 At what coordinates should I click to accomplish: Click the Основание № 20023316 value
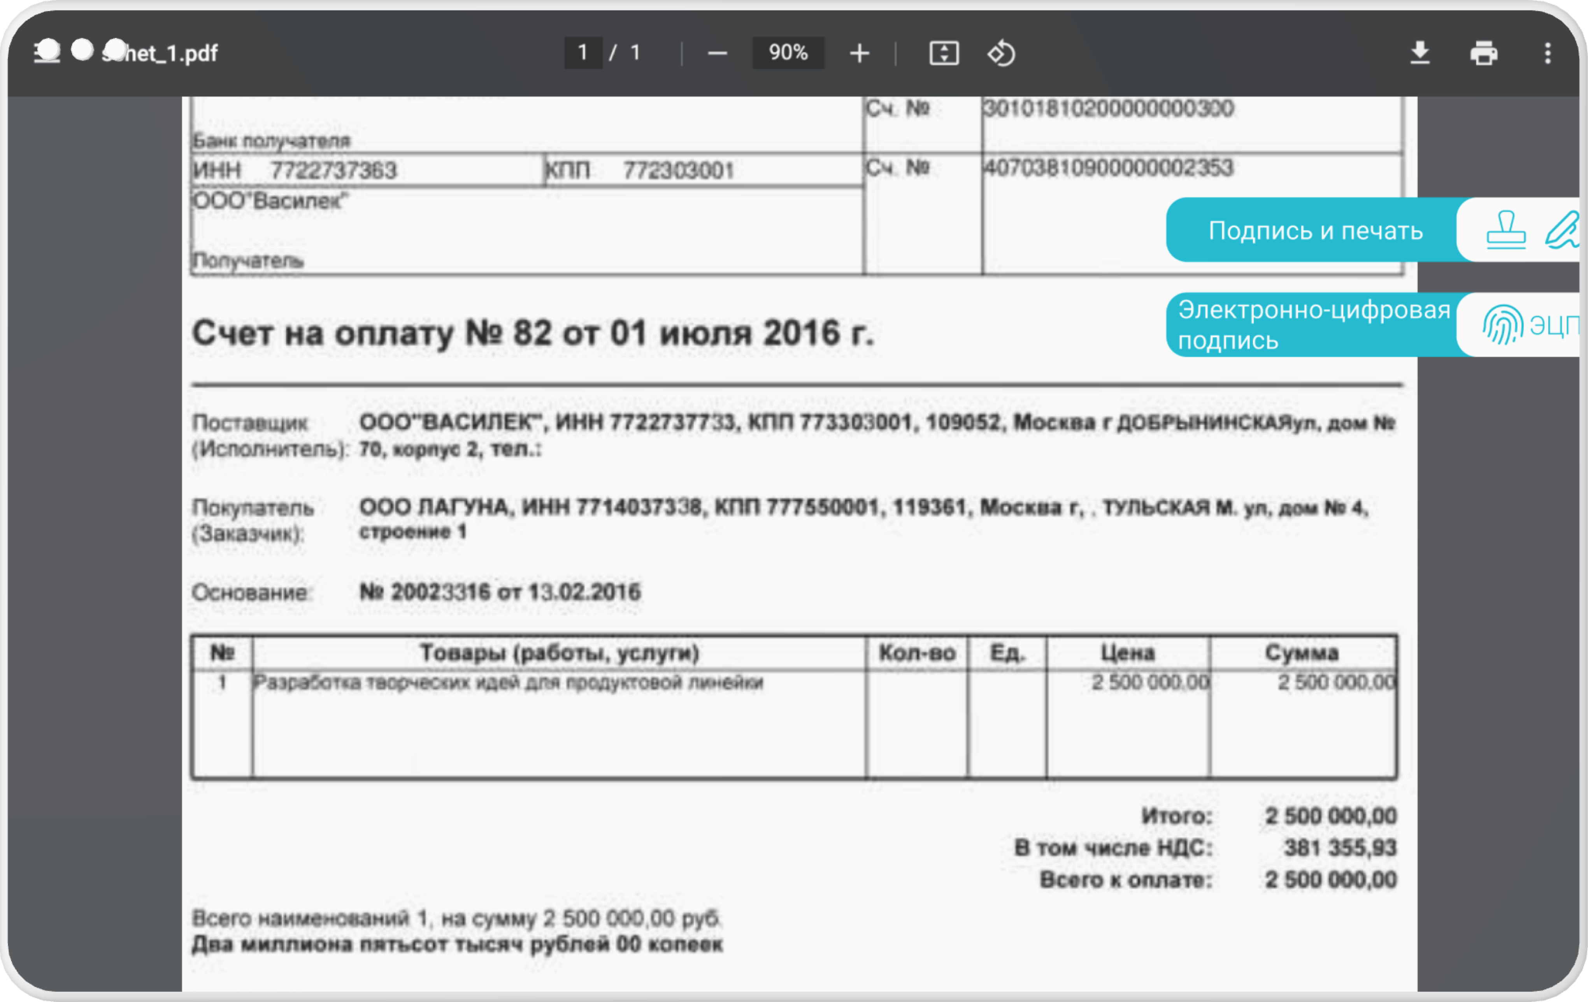pyautogui.click(x=500, y=592)
